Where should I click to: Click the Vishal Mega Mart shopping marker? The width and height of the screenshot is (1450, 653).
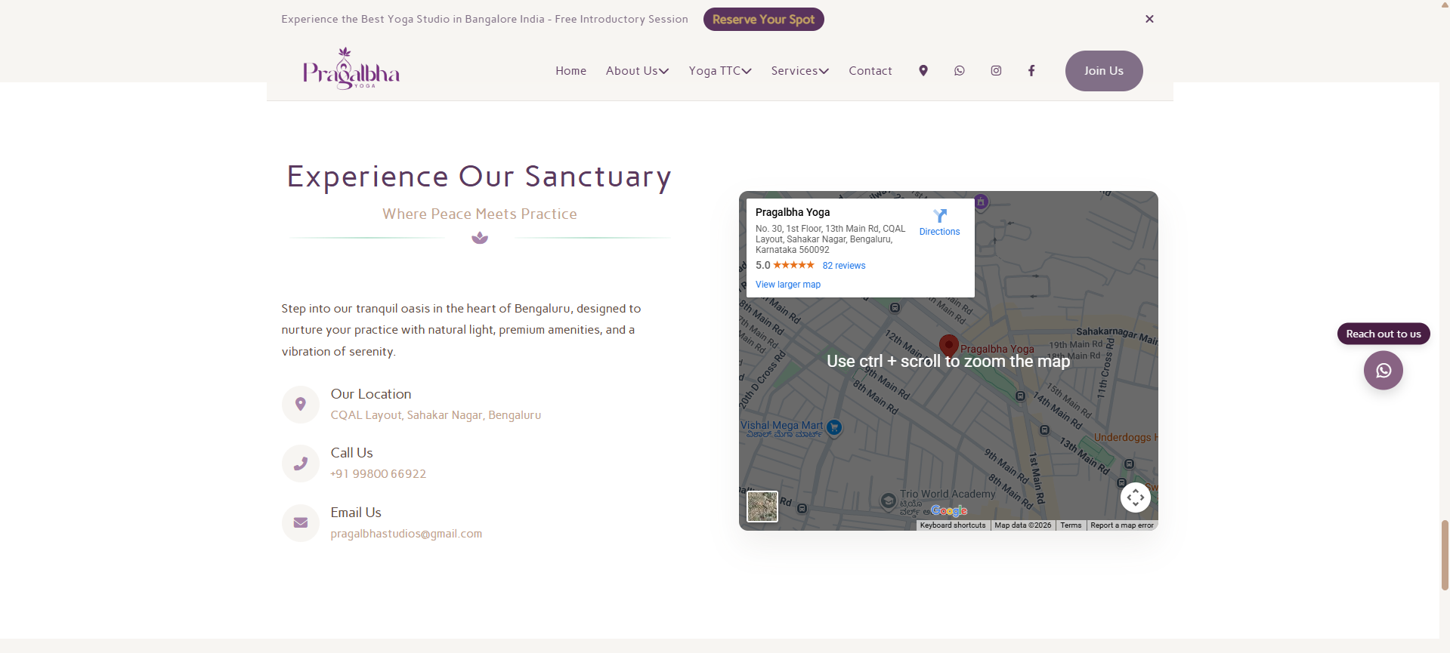pos(834,427)
